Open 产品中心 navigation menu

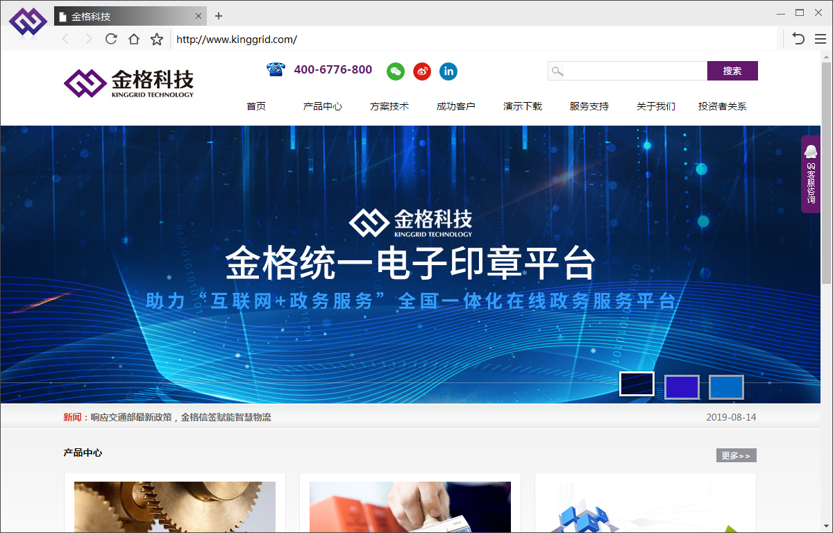(323, 106)
